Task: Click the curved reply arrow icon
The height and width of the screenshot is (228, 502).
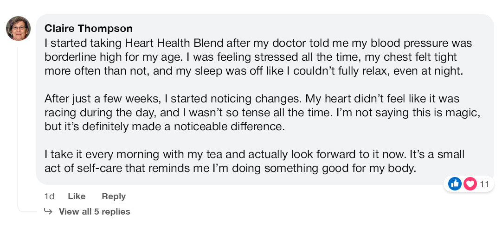Action: pyautogui.click(x=48, y=211)
